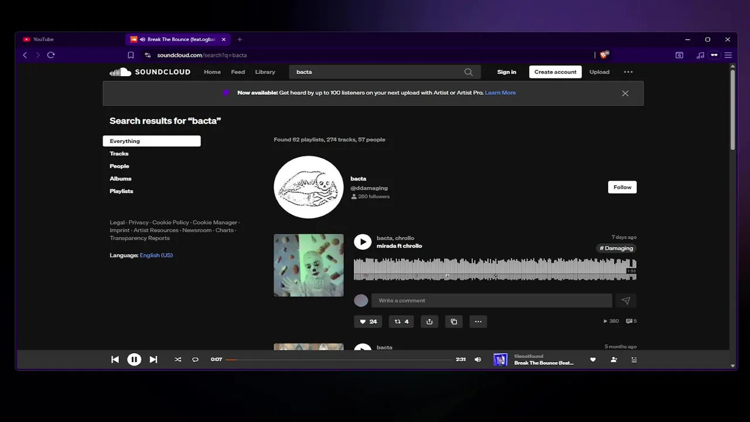Open Break The Bounce artwork in player
Viewport: 750px width, 422px height.
pyautogui.click(x=500, y=359)
